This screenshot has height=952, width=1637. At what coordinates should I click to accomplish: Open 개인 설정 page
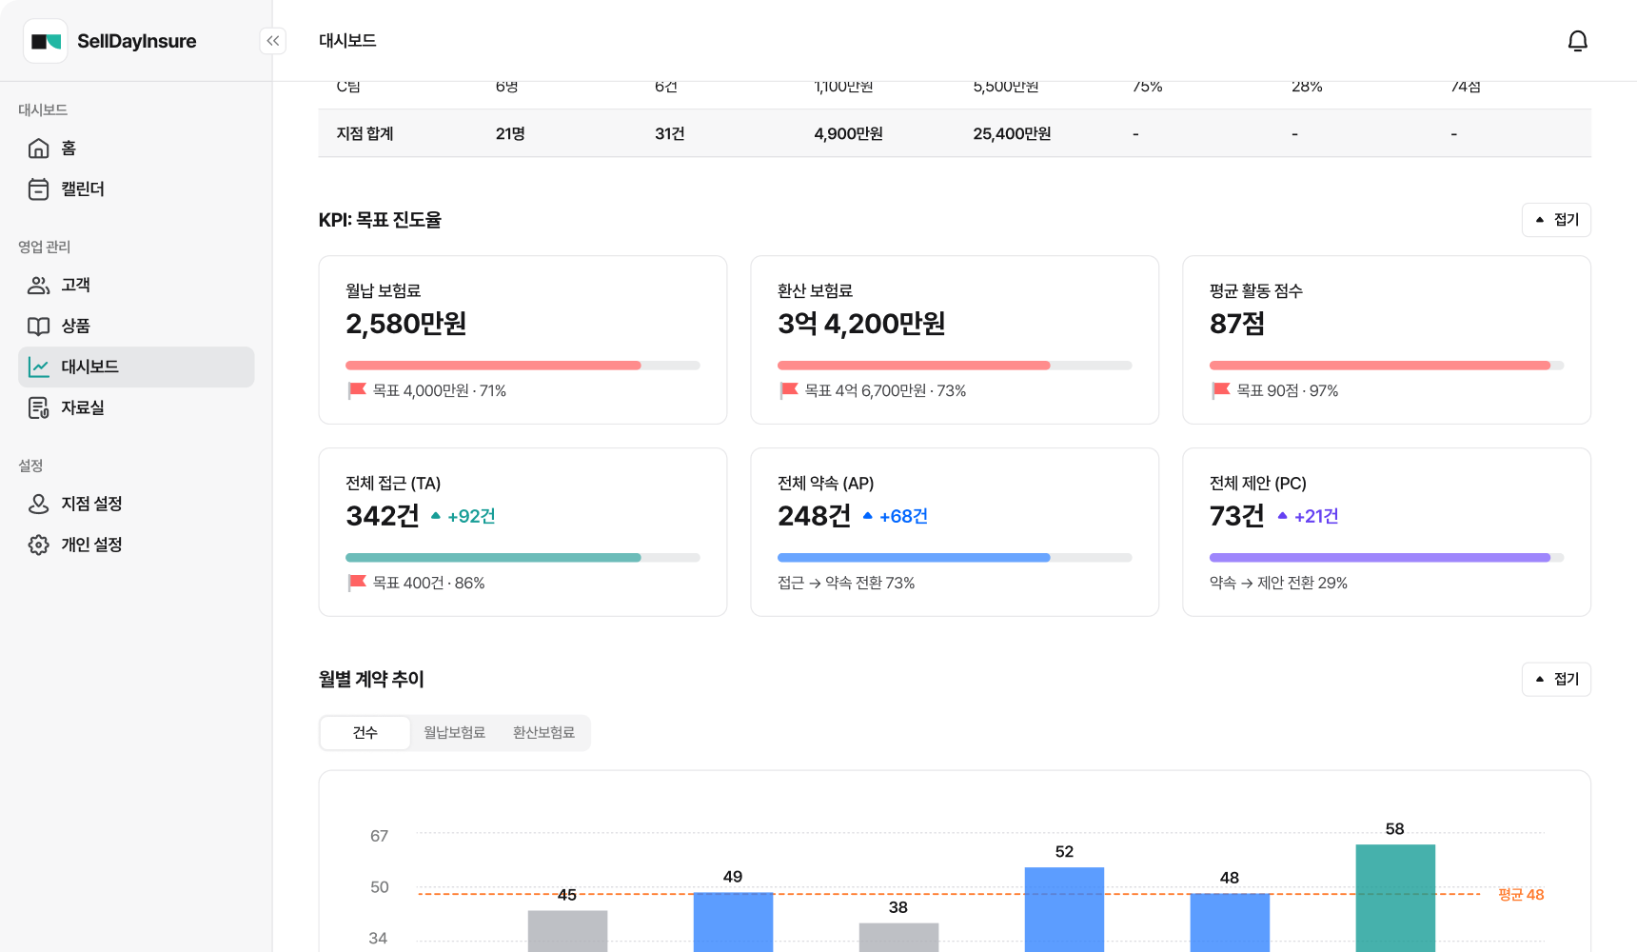pyautogui.click(x=136, y=545)
